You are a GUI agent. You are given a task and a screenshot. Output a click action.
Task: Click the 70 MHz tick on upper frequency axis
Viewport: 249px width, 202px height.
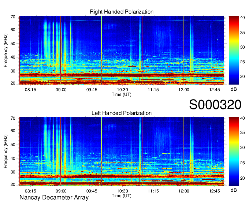click(13, 17)
